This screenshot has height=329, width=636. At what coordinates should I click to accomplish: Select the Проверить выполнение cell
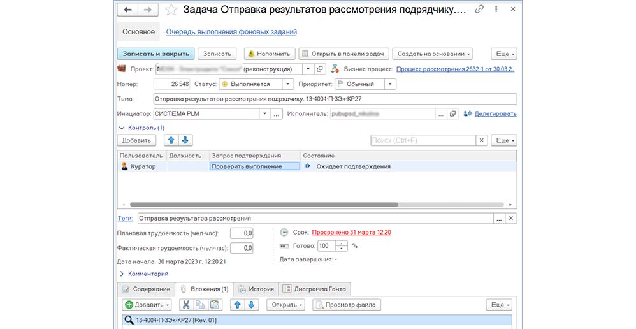coord(255,166)
